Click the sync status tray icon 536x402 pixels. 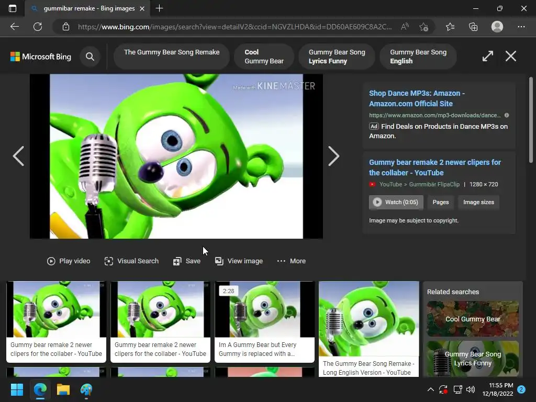pos(443,389)
